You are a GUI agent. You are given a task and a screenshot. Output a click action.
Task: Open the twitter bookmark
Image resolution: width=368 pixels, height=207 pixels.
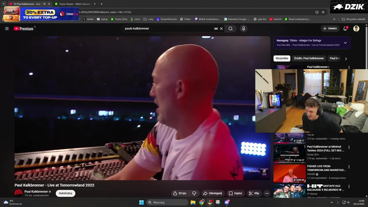[x=88, y=19]
